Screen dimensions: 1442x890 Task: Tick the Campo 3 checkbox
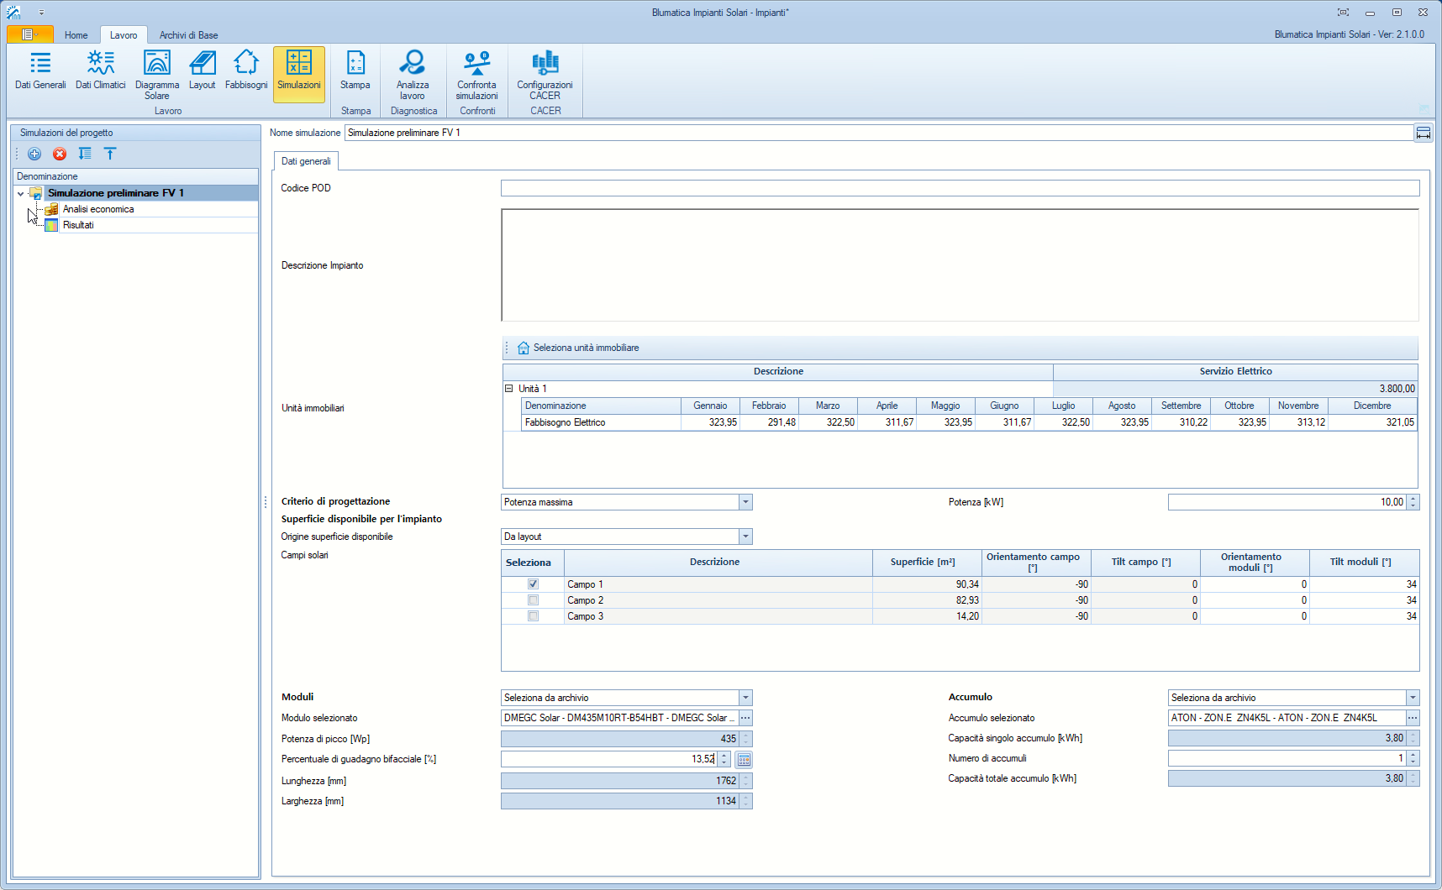pyautogui.click(x=533, y=616)
